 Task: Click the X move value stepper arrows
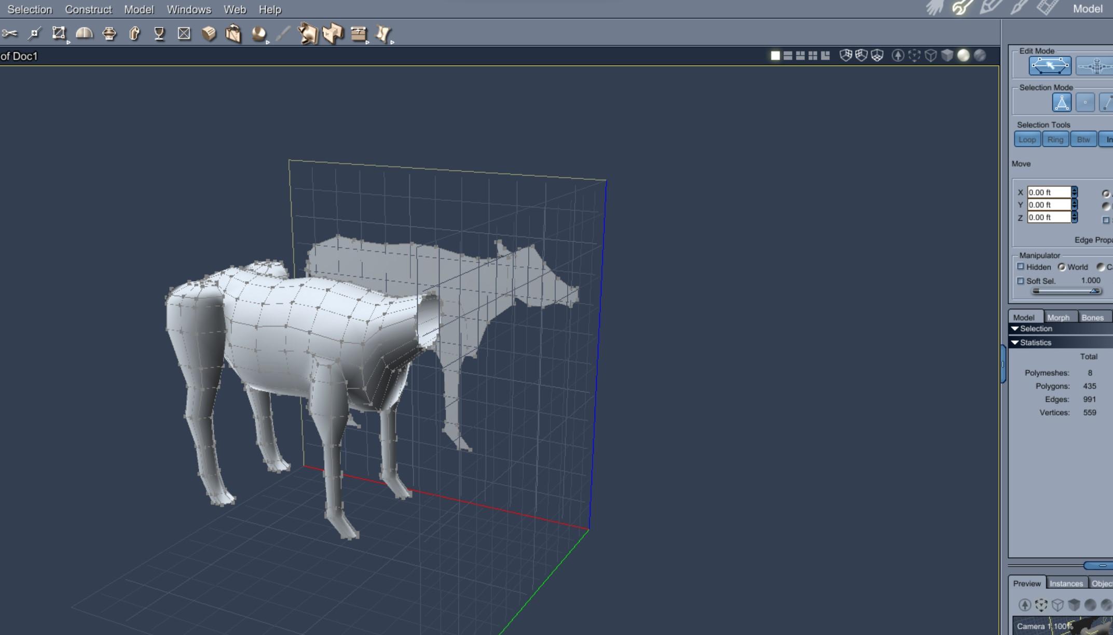pyautogui.click(x=1075, y=192)
